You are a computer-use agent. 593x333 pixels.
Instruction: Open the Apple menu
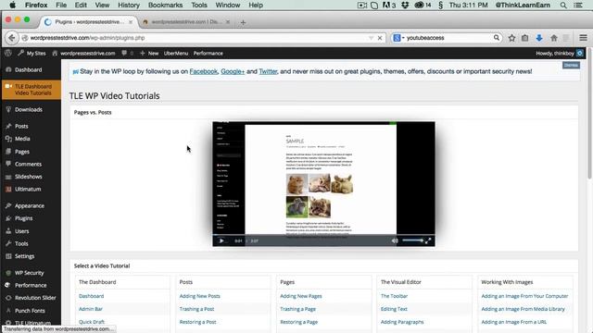coord(12,6)
